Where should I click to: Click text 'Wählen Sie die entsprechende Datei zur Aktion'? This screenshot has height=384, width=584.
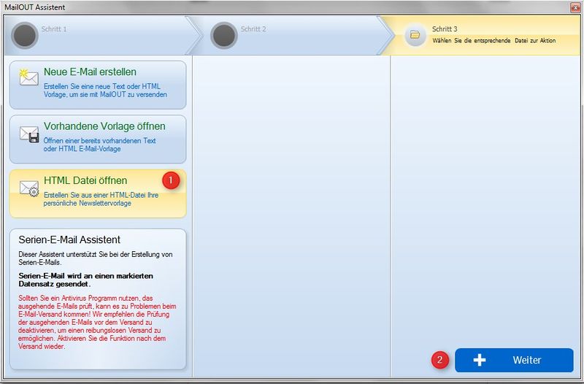point(494,41)
